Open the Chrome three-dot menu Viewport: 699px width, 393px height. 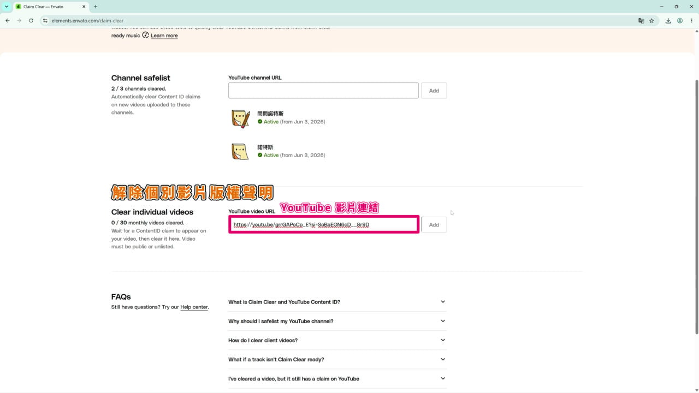click(691, 21)
